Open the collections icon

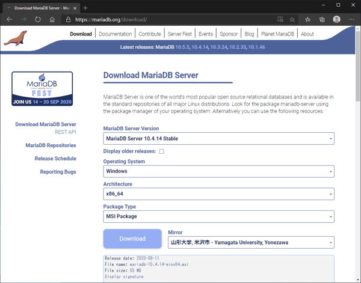[x=322, y=20]
